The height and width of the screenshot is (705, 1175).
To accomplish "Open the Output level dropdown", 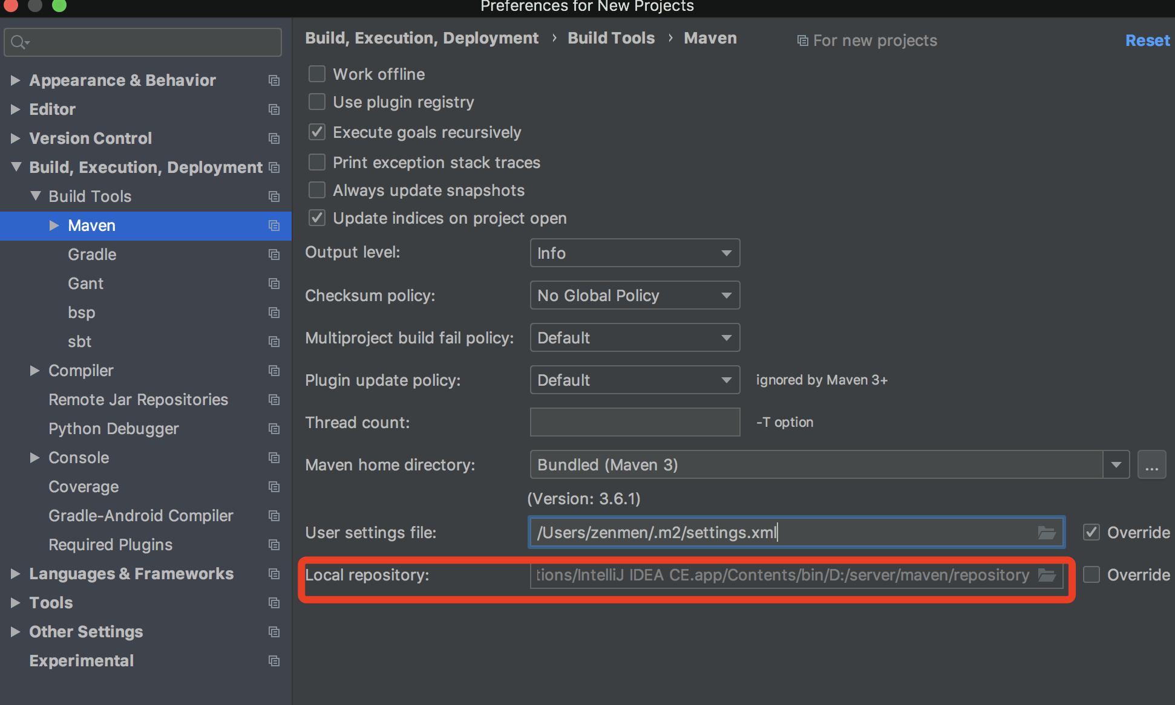I will pyautogui.click(x=635, y=253).
